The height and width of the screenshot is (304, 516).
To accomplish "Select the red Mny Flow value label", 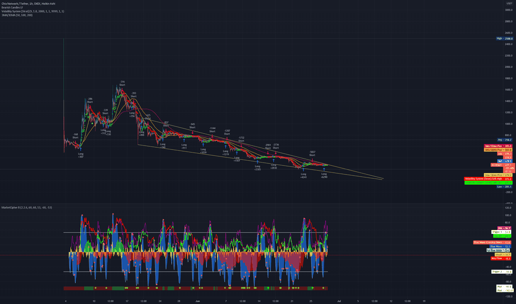I will (501, 258).
